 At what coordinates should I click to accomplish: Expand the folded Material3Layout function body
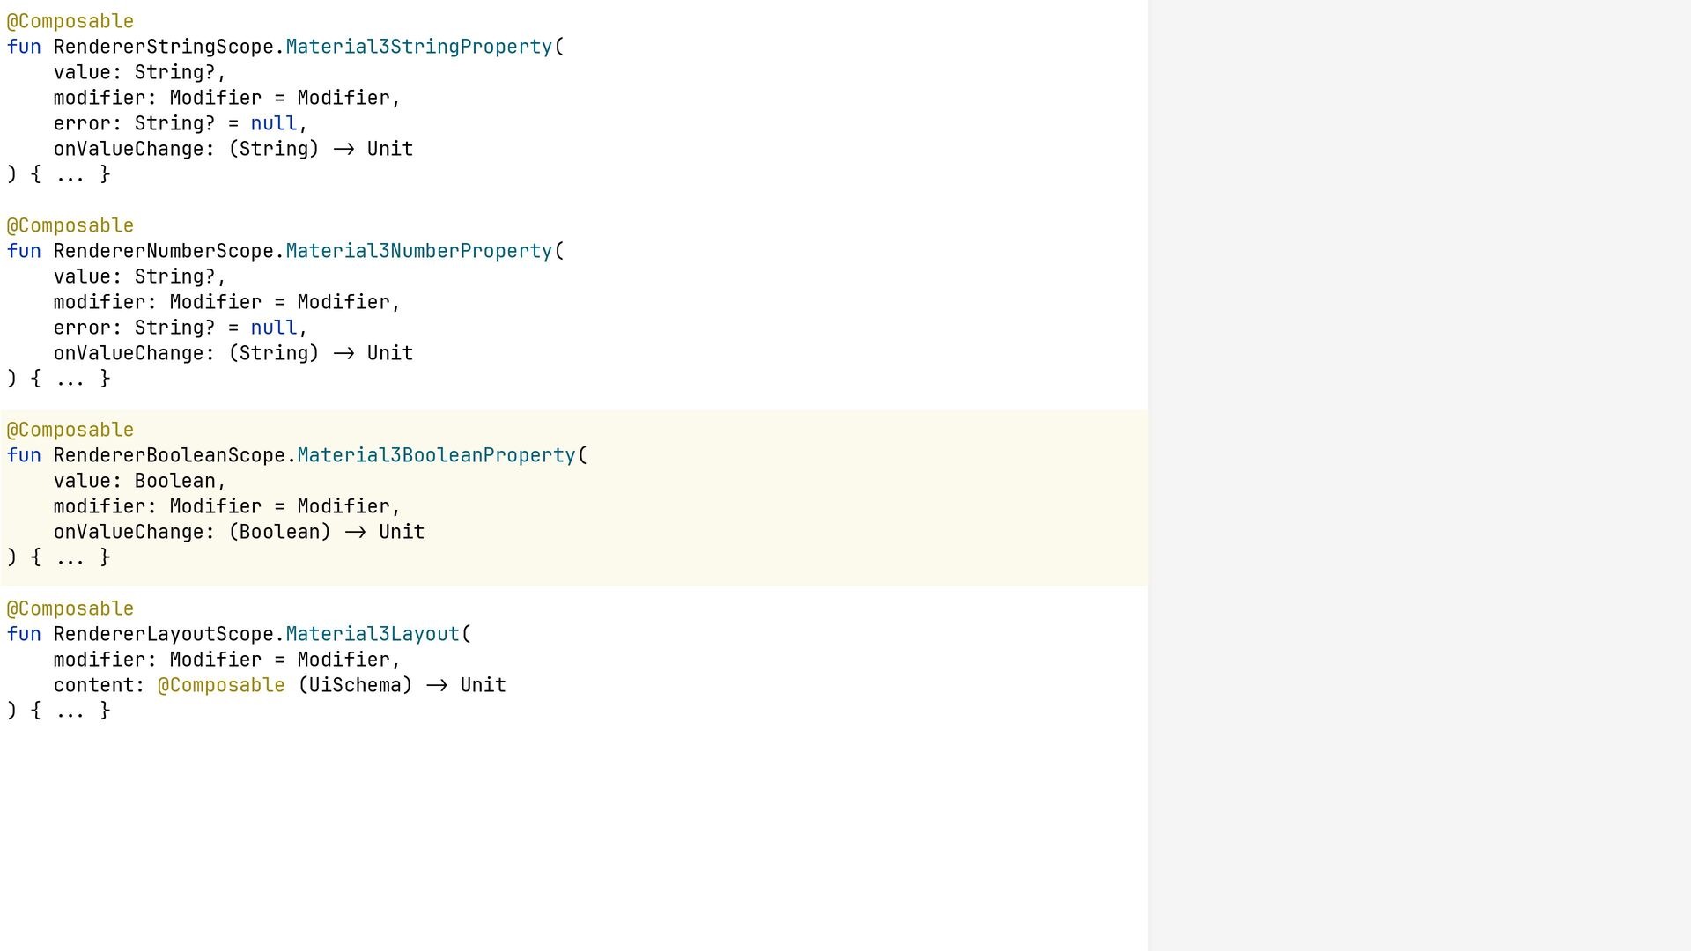[70, 711]
